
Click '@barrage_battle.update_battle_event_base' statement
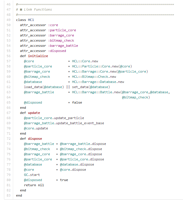tap(64, 123)
